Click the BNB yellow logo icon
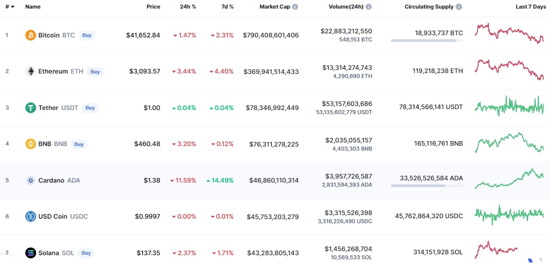Image resolution: width=549 pixels, height=266 pixels. 31,144
